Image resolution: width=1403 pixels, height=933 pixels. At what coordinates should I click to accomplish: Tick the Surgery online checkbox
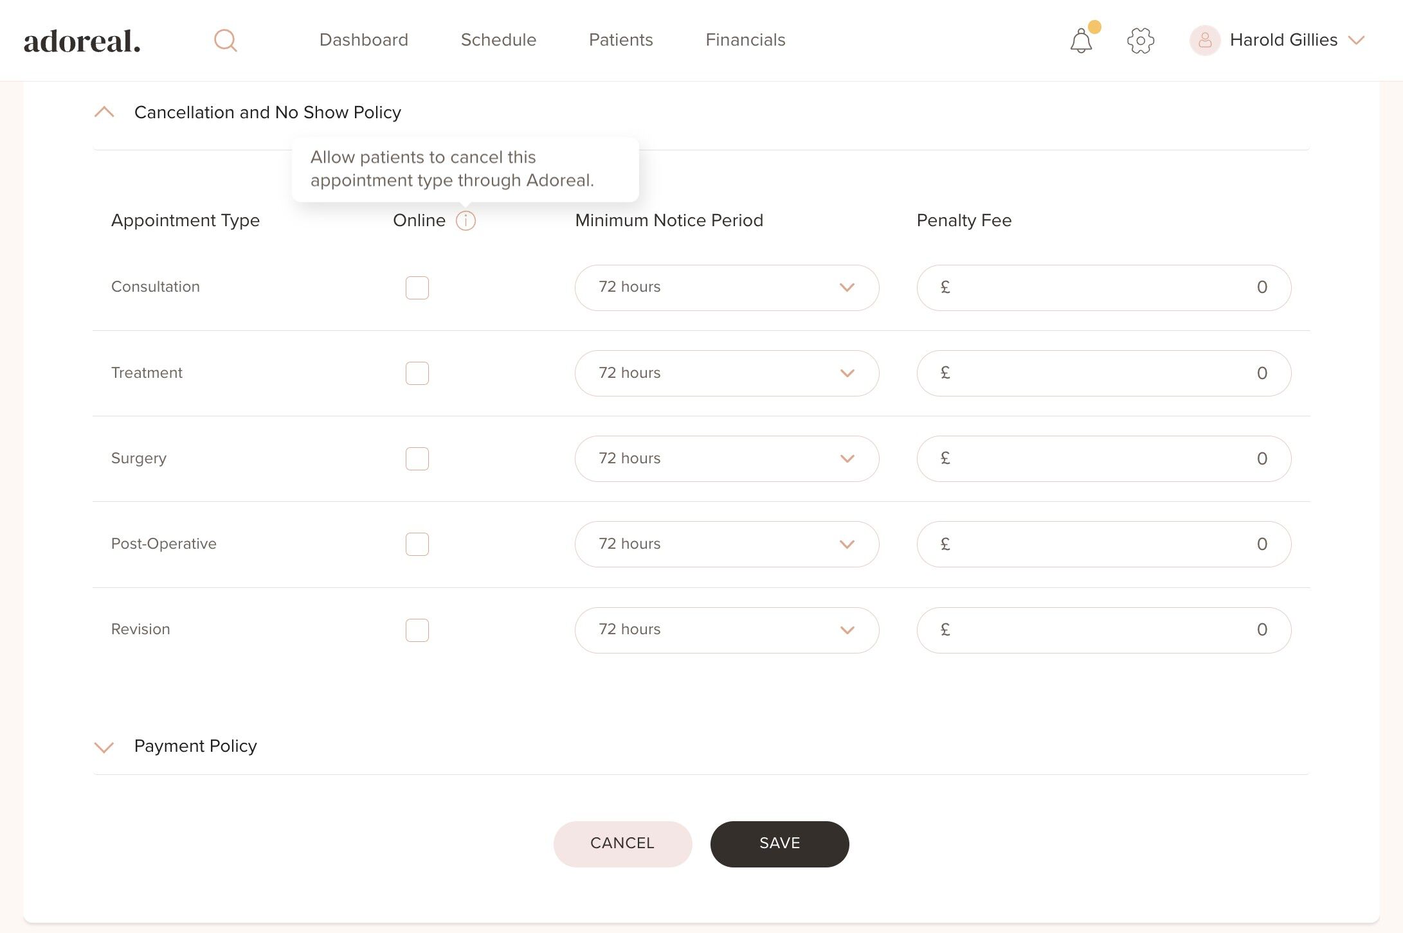pyautogui.click(x=417, y=459)
